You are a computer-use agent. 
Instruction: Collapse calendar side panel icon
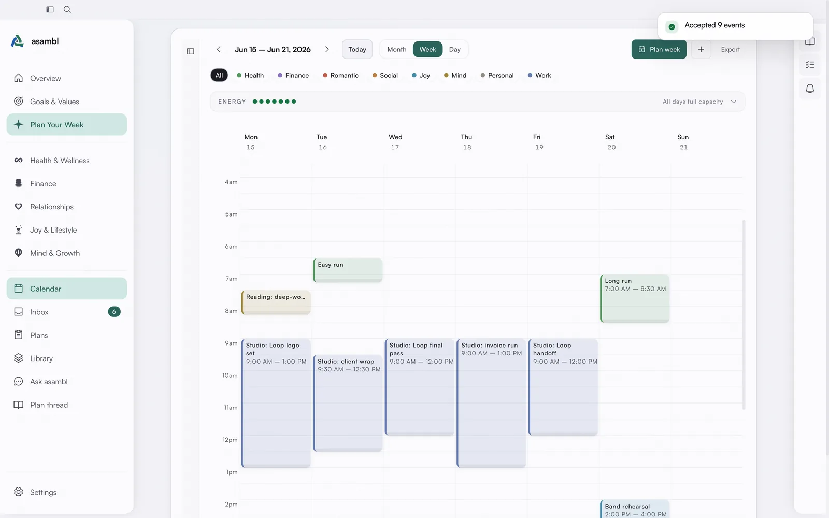pyautogui.click(x=190, y=51)
